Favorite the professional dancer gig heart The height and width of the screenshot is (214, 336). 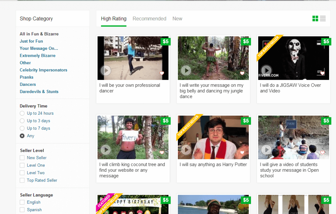[x=162, y=73]
